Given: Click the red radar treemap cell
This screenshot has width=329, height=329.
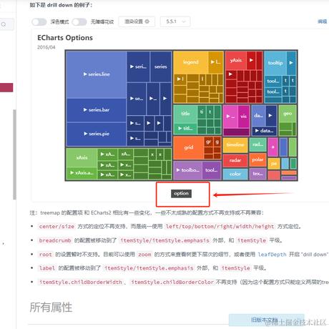Looking at the screenshot, I should pos(235,160).
